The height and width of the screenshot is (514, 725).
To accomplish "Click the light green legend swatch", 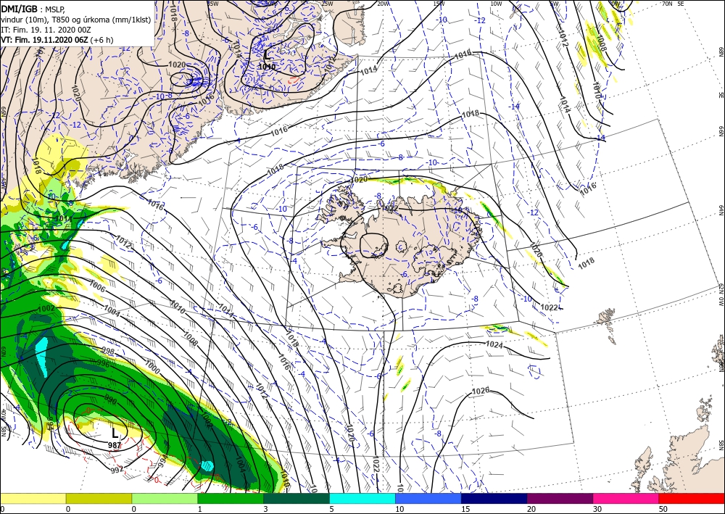I will coord(165,498).
